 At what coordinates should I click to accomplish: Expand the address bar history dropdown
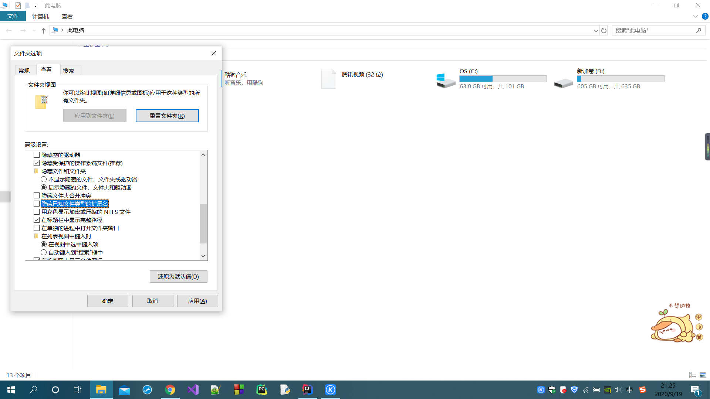pos(596,31)
